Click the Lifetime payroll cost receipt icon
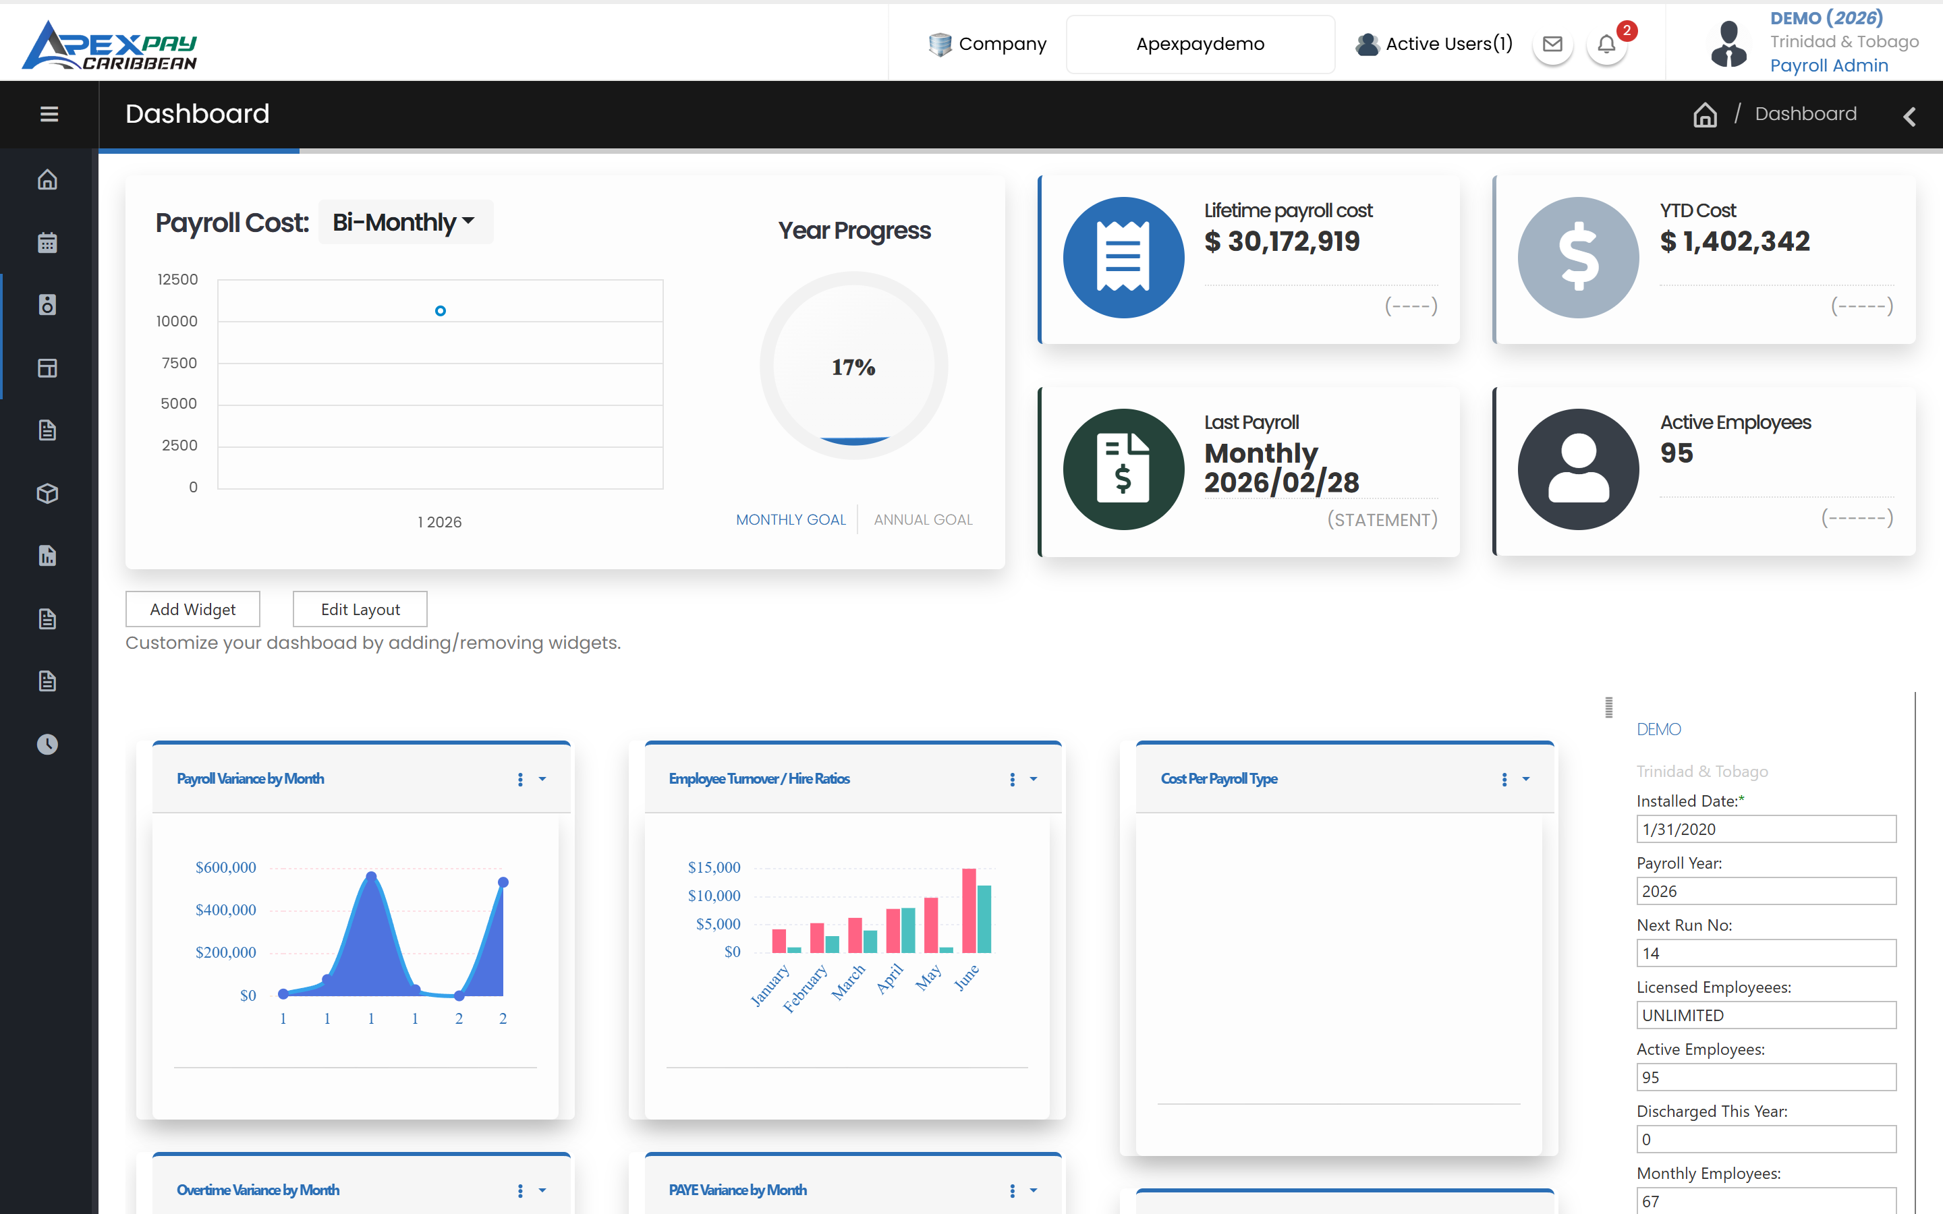The image size is (1943, 1214). pyautogui.click(x=1123, y=258)
